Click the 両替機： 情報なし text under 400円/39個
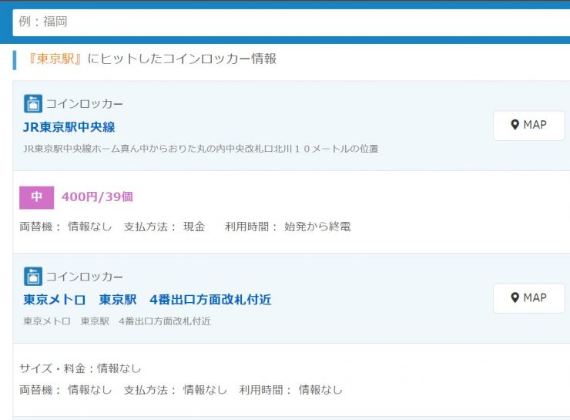Screen dimensions: 570x420 (x=65, y=227)
